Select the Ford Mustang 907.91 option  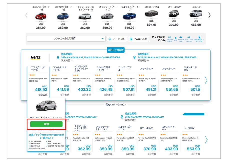click(126, 81)
